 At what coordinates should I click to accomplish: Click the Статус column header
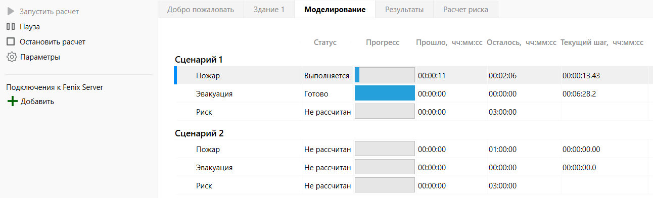pyautogui.click(x=325, y=42)
